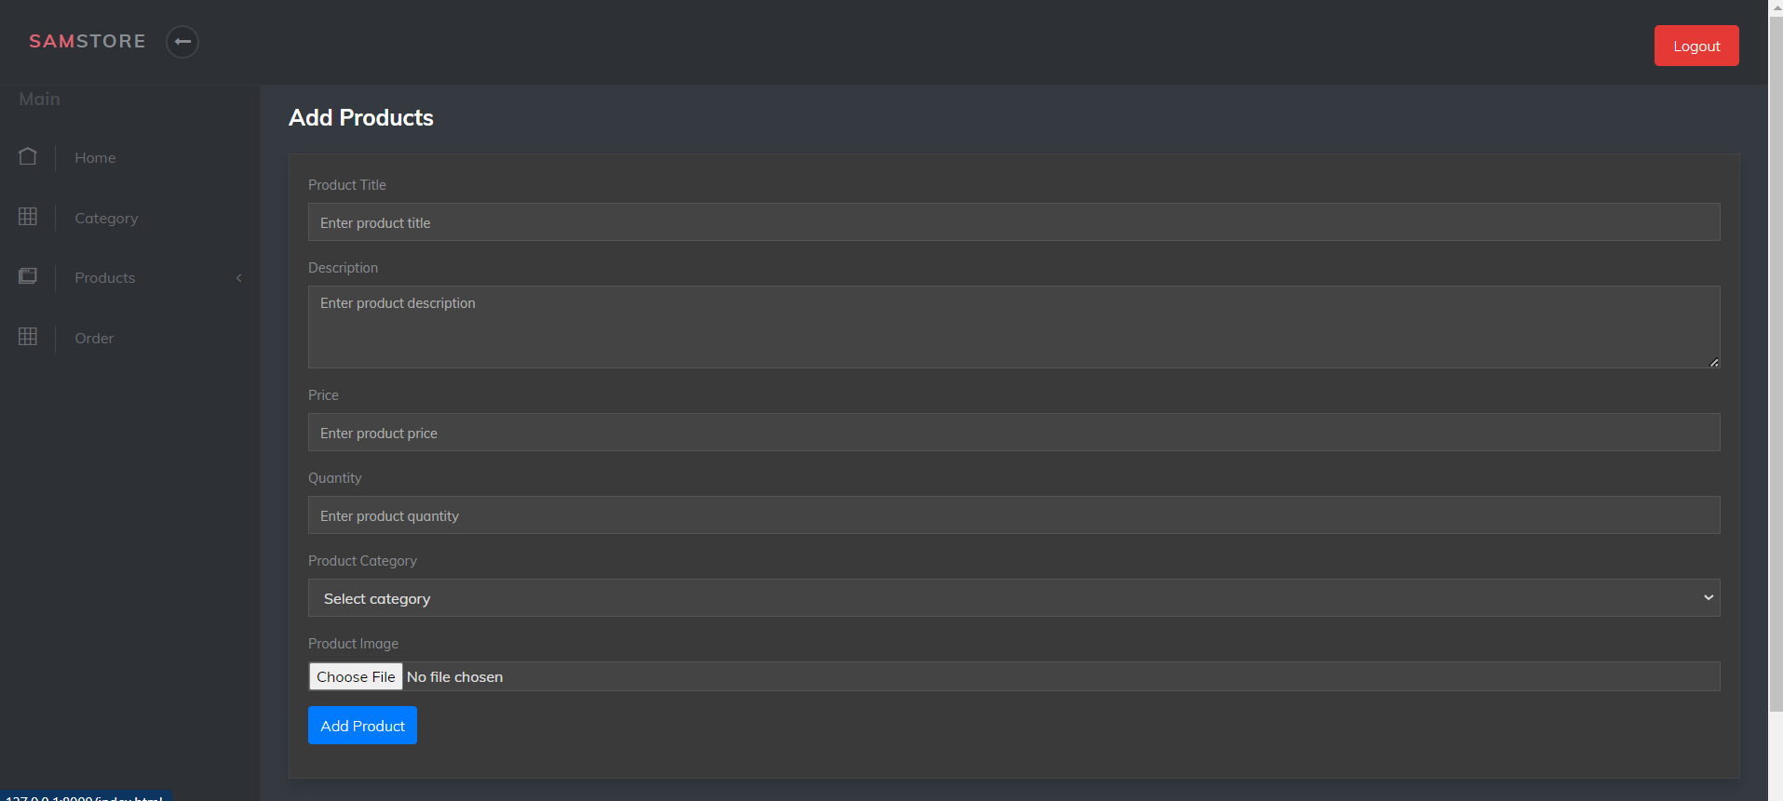This screenshot has height=801, width=1783.
Task: Click the red Logout button
Action: click(x=1696, y=46)
